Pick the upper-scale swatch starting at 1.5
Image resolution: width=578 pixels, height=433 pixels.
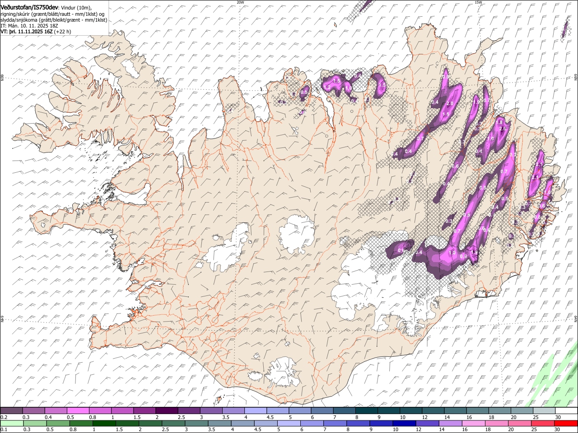pyautogui.click(x=144, y=410)
